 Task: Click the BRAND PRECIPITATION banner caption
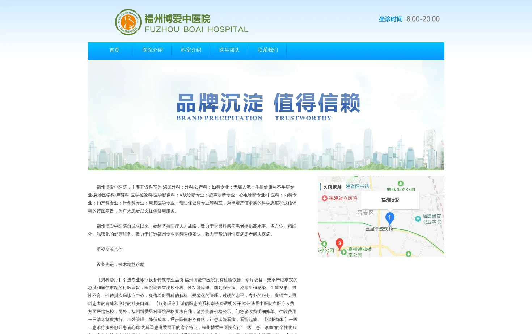[219, 118]
